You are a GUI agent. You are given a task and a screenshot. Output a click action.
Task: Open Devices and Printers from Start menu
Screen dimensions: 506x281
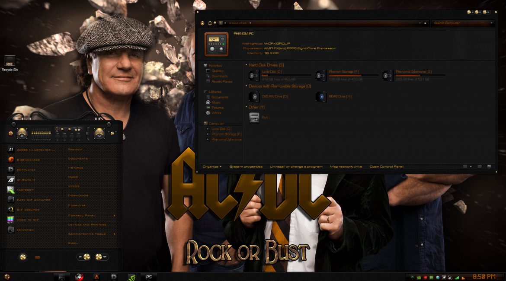coord(87,224)
